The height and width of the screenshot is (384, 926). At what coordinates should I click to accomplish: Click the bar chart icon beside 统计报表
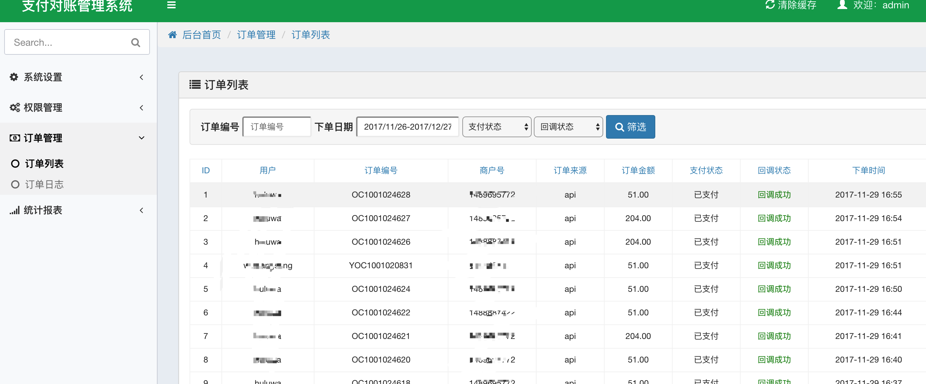[x=15, y=210]
